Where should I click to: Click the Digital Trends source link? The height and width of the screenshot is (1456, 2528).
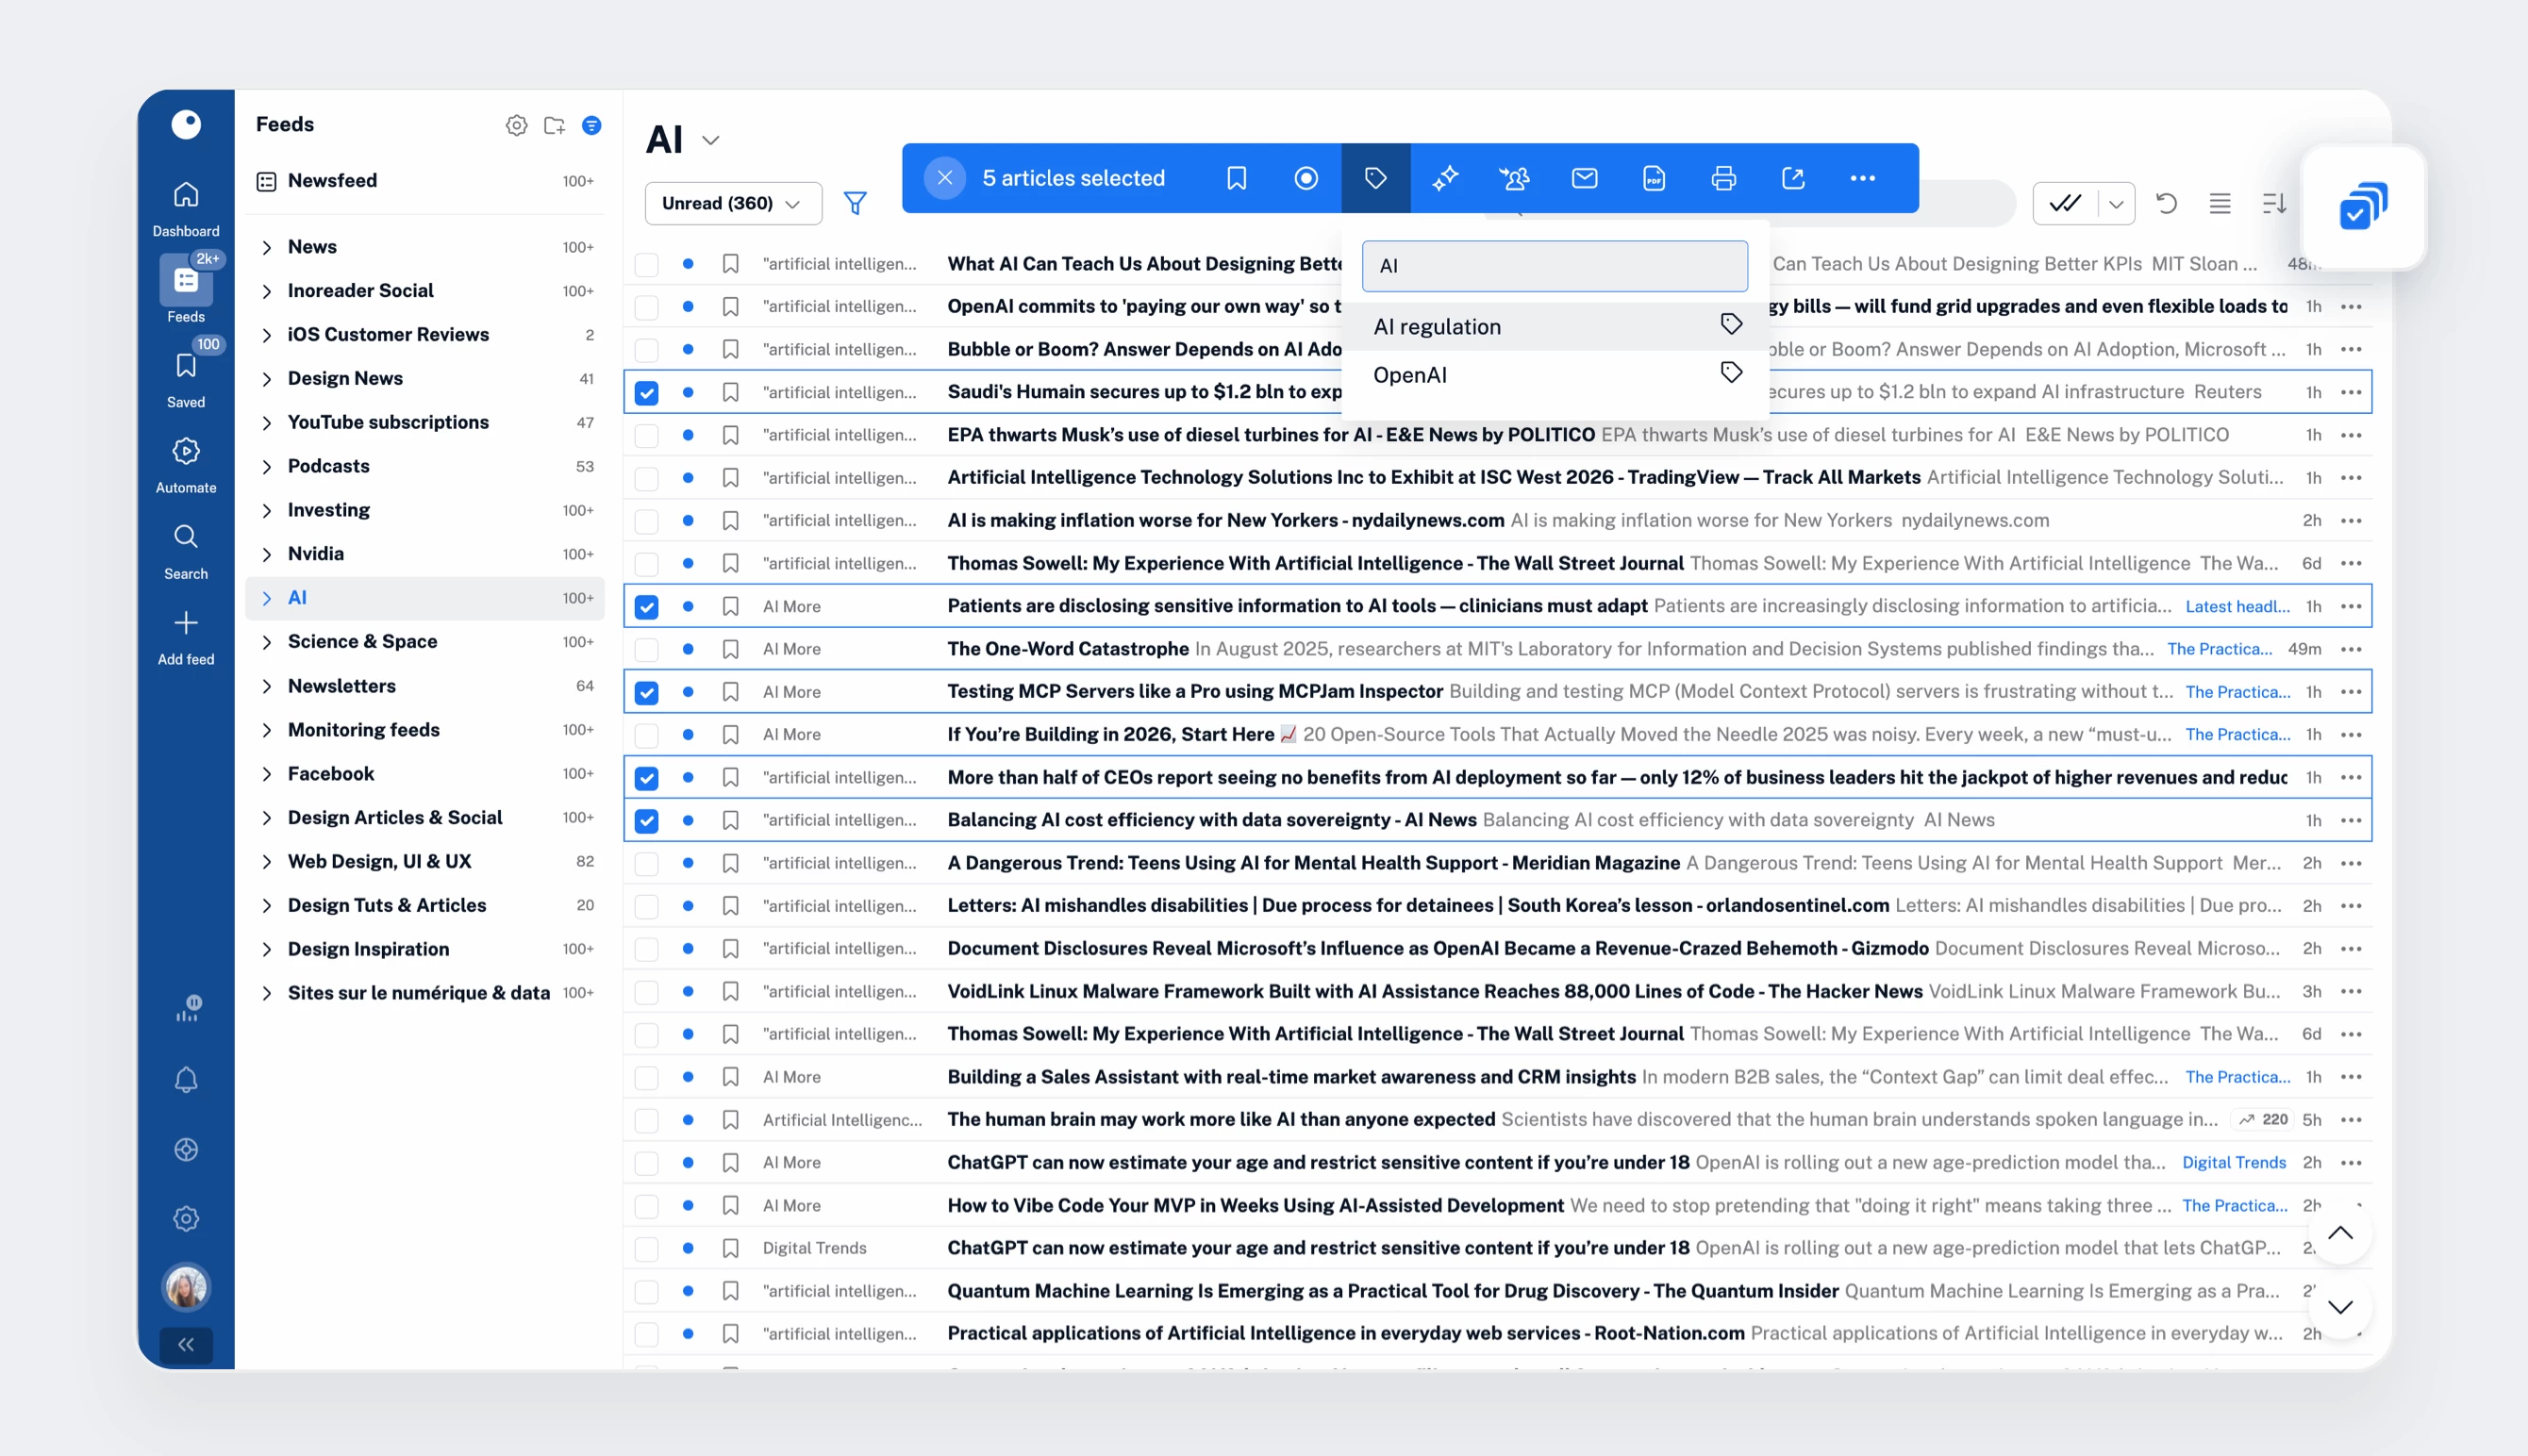tap(2233, 1162)
